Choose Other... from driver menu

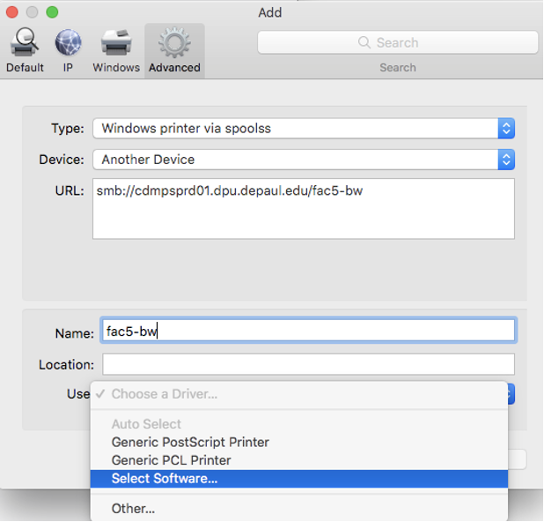point(299,509)
